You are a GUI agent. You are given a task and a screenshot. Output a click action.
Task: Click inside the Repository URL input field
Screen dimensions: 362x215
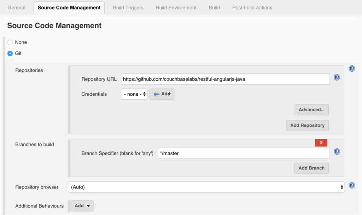(x=225, y=79)
